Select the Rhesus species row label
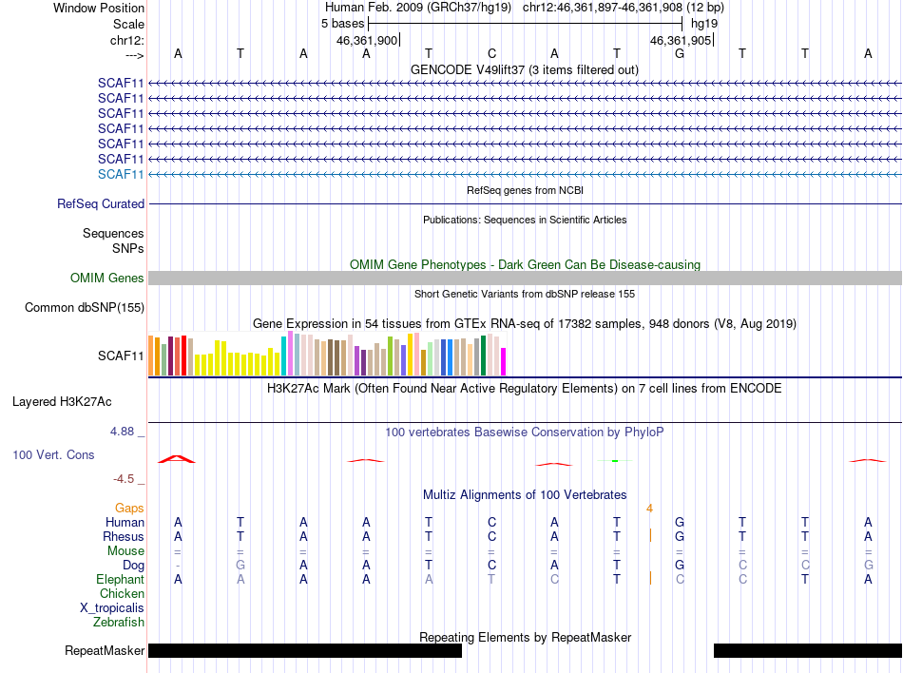The image size is (903, 673). click(x=124, y=536)
